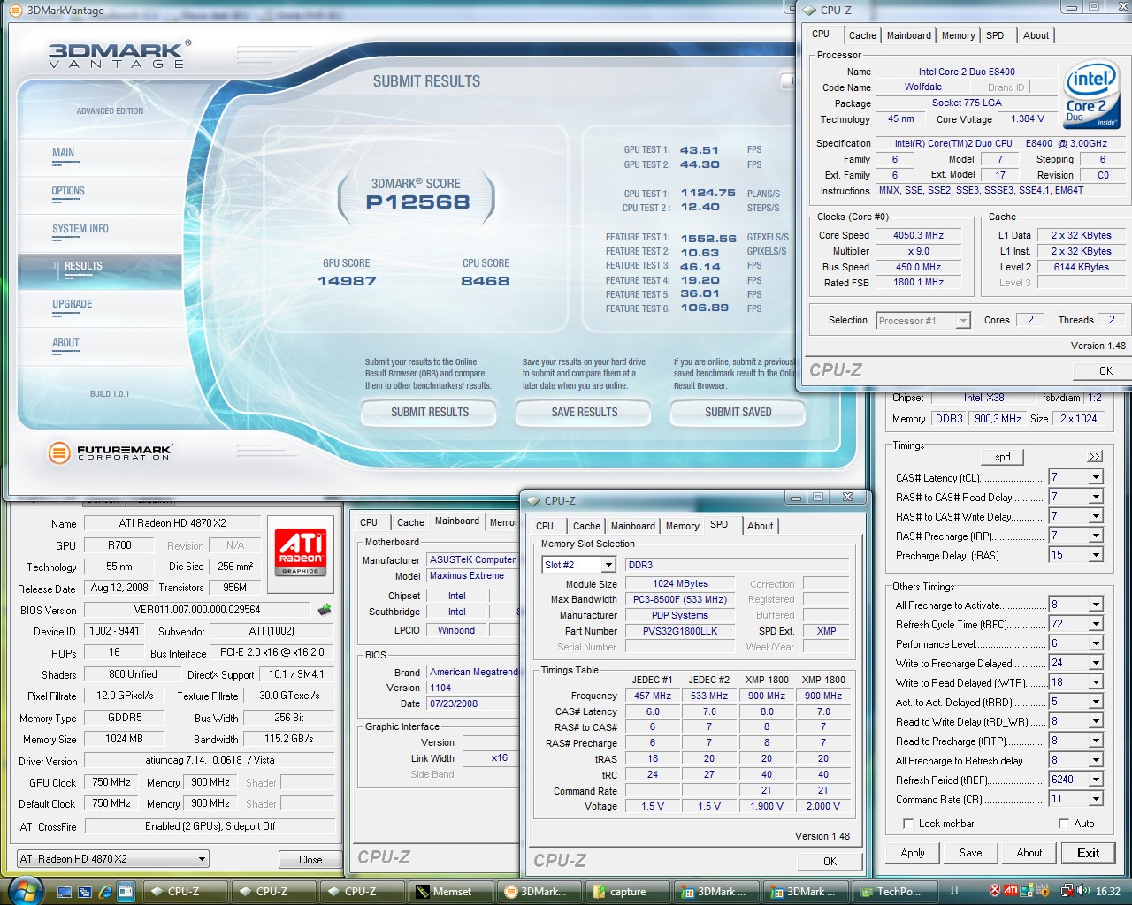Switch to Cache tab in SPD CPU-Z window
Viewport: 1132px width, 905px height.
click(x=586, y=526)
